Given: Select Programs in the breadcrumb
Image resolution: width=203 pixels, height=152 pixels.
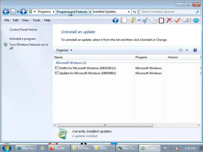Looking at the screenshot, I should [x=44, y=12].
